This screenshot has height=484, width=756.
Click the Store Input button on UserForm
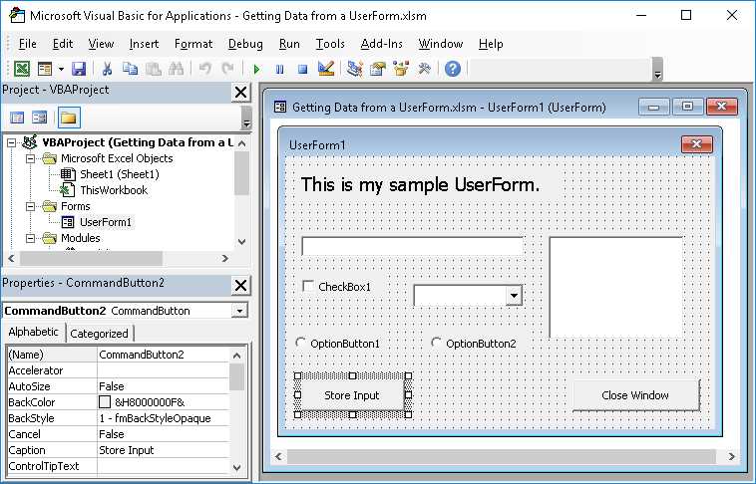coord(351,395)
